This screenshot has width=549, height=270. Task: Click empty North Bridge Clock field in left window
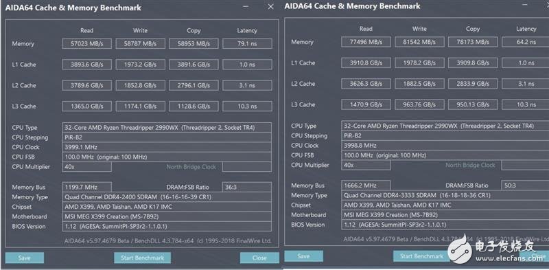tap(247, 166)
